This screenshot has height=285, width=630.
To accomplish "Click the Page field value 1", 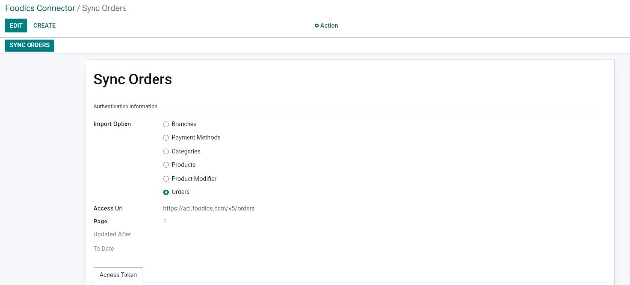I will [x=165, y=222].
